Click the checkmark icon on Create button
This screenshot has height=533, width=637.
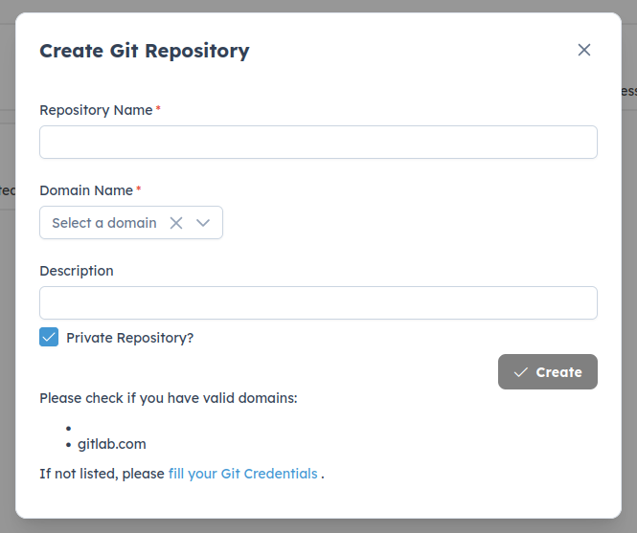point(521,372)
